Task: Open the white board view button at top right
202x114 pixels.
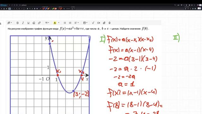Action: click(x=200, y=5)
